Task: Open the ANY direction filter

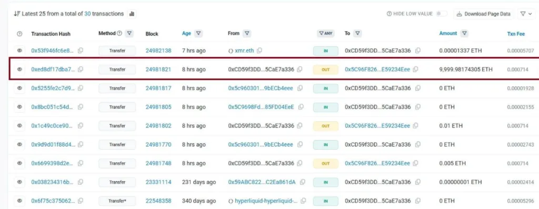Action: coord(325,33)
